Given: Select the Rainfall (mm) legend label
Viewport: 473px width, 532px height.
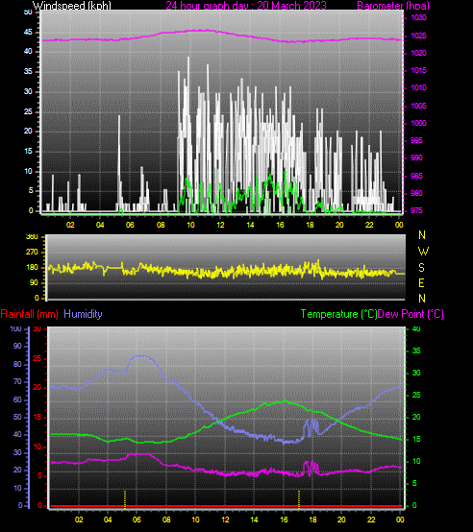Looking at the screenshot, I should point(29,314).
